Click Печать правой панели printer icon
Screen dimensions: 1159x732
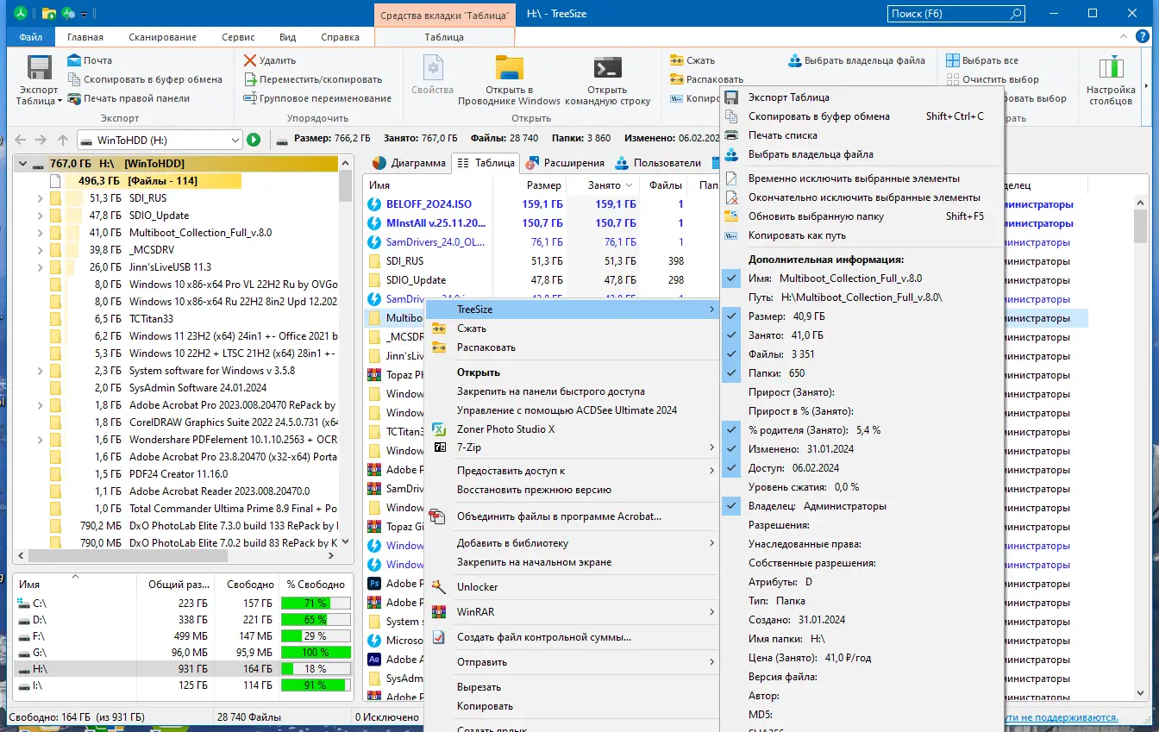click(x=74, y=98)
